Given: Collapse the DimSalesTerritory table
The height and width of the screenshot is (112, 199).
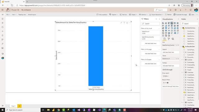Looking at the screenshot, I should [182, 28].
